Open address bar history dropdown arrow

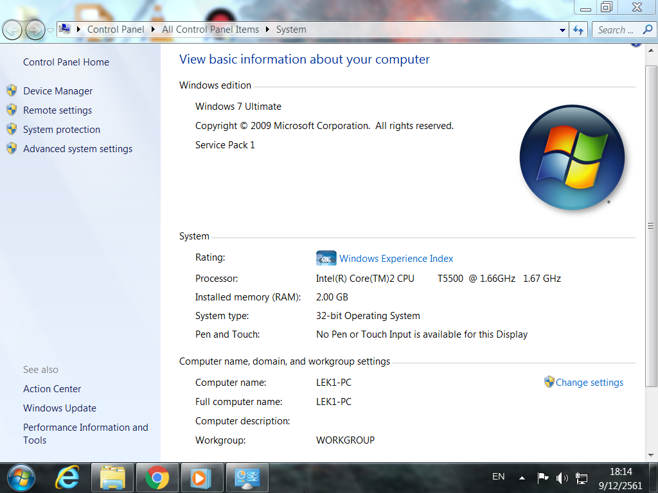tap(562, 30)
